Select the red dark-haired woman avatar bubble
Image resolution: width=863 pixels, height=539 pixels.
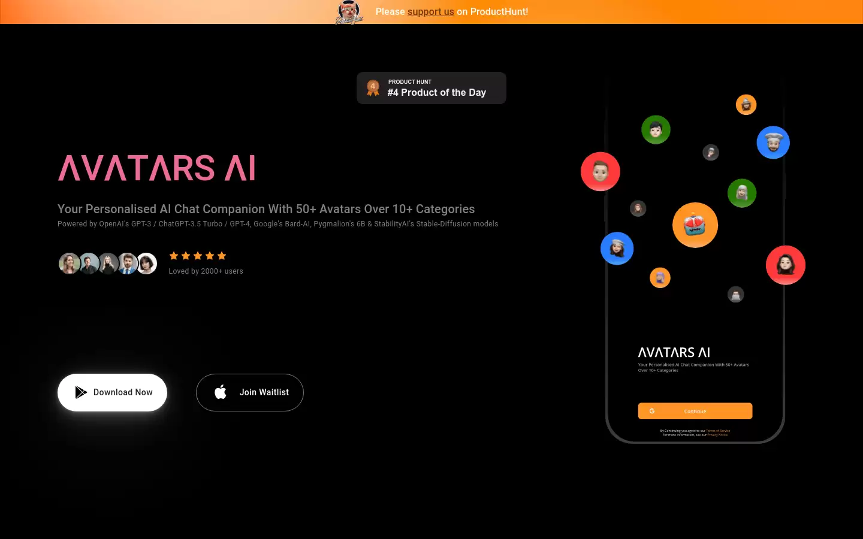(786, 265)
